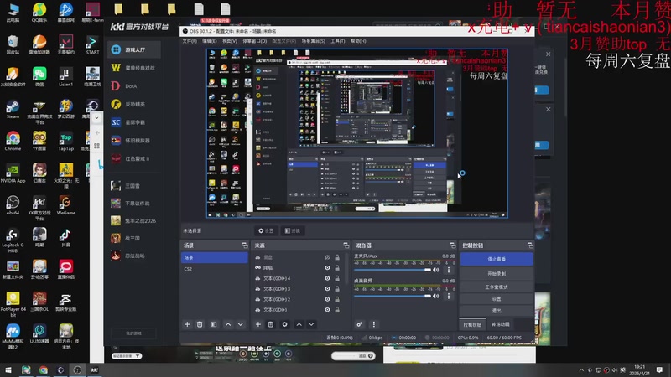The height and width of the screenshot is (377, 671).
Task: Open 编辑(E) menu in OBS
Action: (x=209, y=41)
